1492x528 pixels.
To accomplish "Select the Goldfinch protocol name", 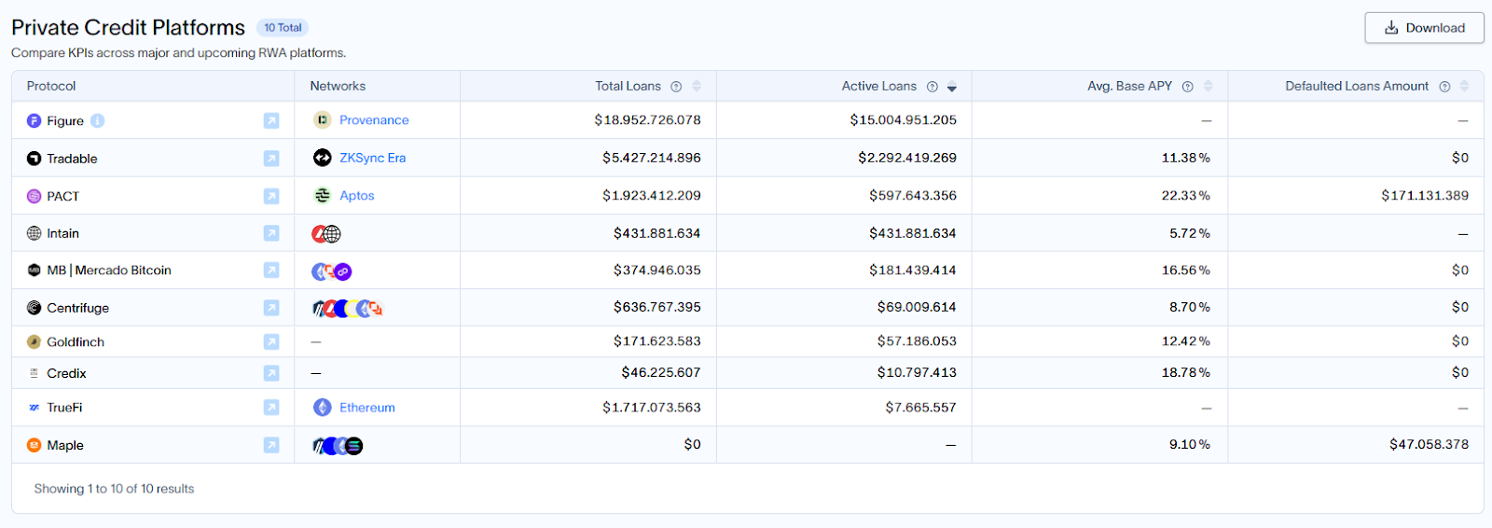I will click(x=76, y=342).
